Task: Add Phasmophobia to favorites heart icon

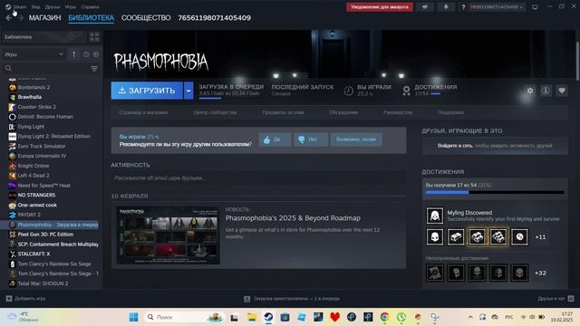Action: [x=562, y=91]
